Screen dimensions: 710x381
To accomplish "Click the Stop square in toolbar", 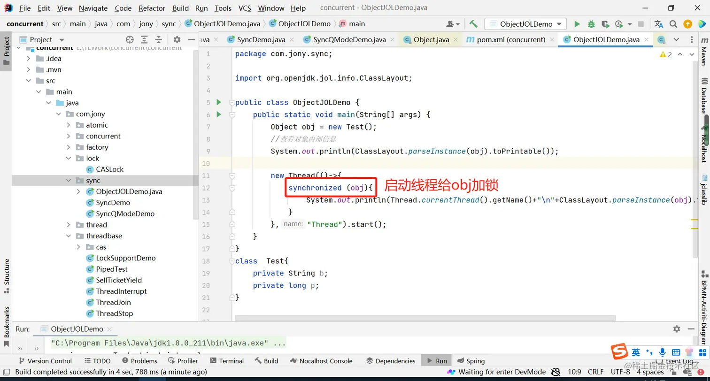I will [x=641, y=24].
